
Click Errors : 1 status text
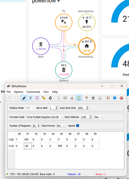tap(100, 174)
